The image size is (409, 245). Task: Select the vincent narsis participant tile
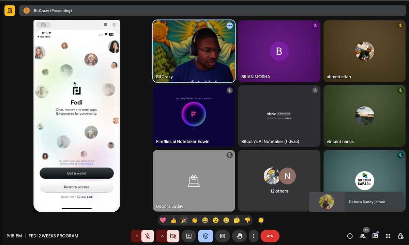click(365, 116)
